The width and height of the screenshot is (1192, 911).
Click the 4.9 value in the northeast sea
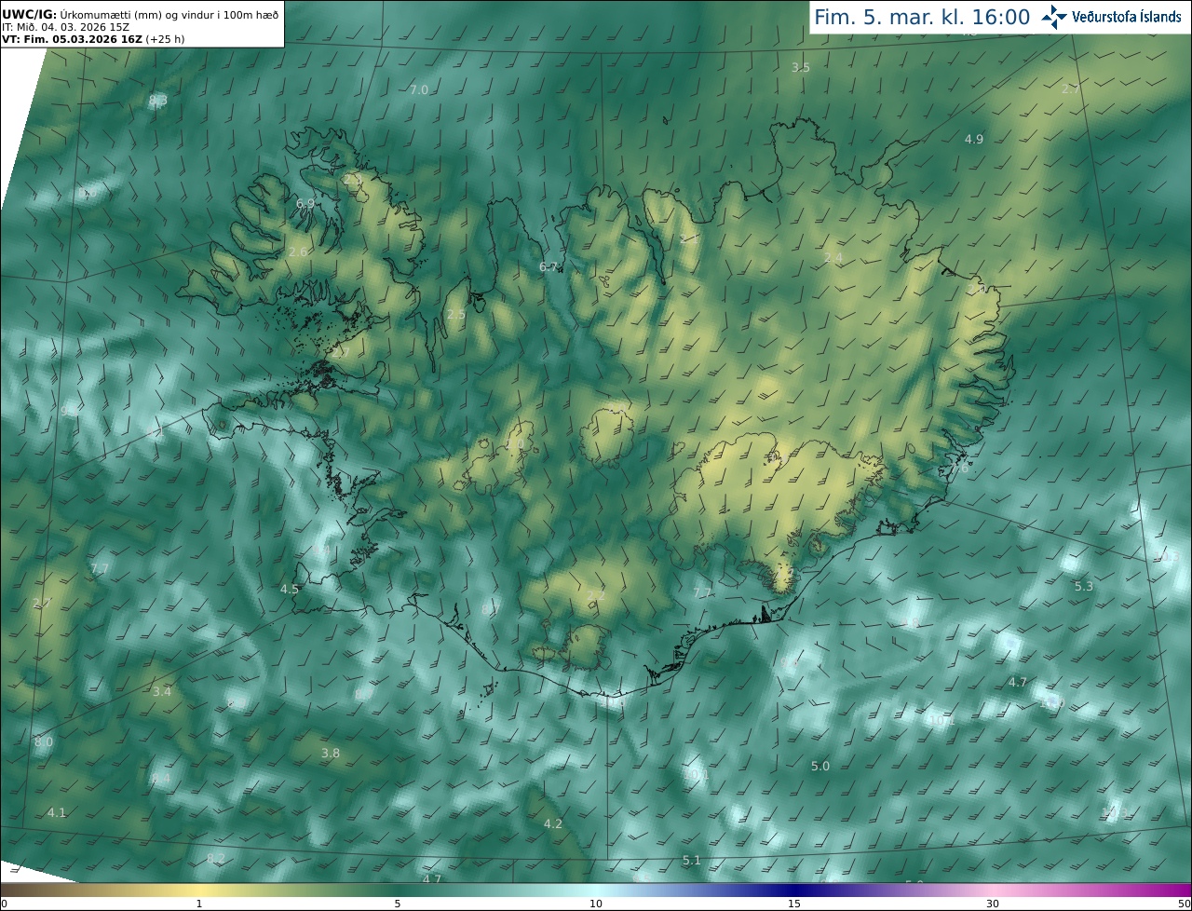coord(973,139)
